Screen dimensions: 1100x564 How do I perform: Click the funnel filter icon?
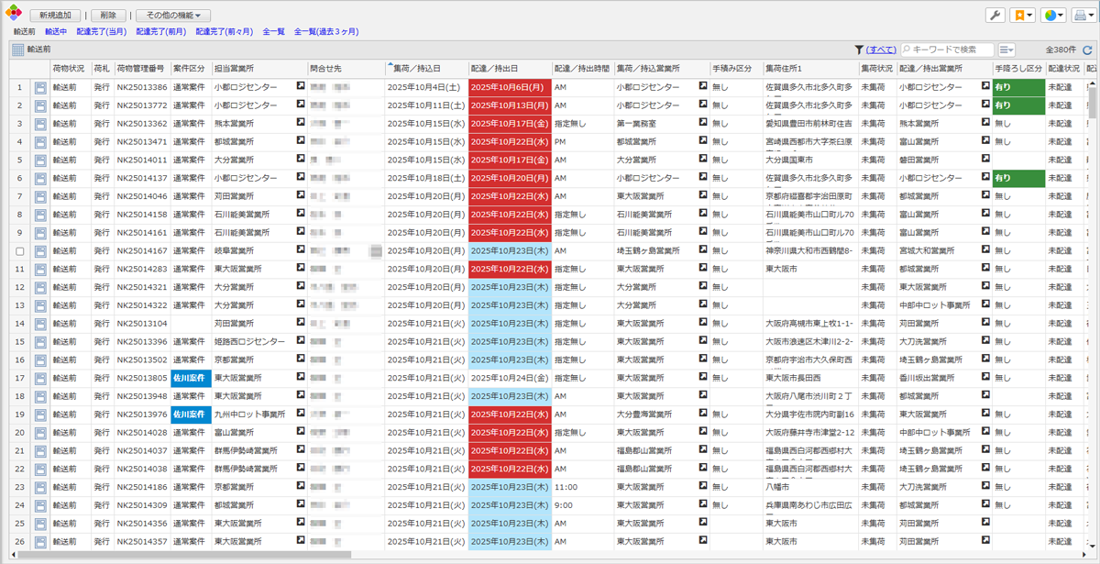(x=858, y=50)
